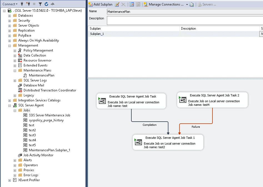Expand the Server Objects folder
Viewport: 263px width, 187px height.
pos(9,26)
